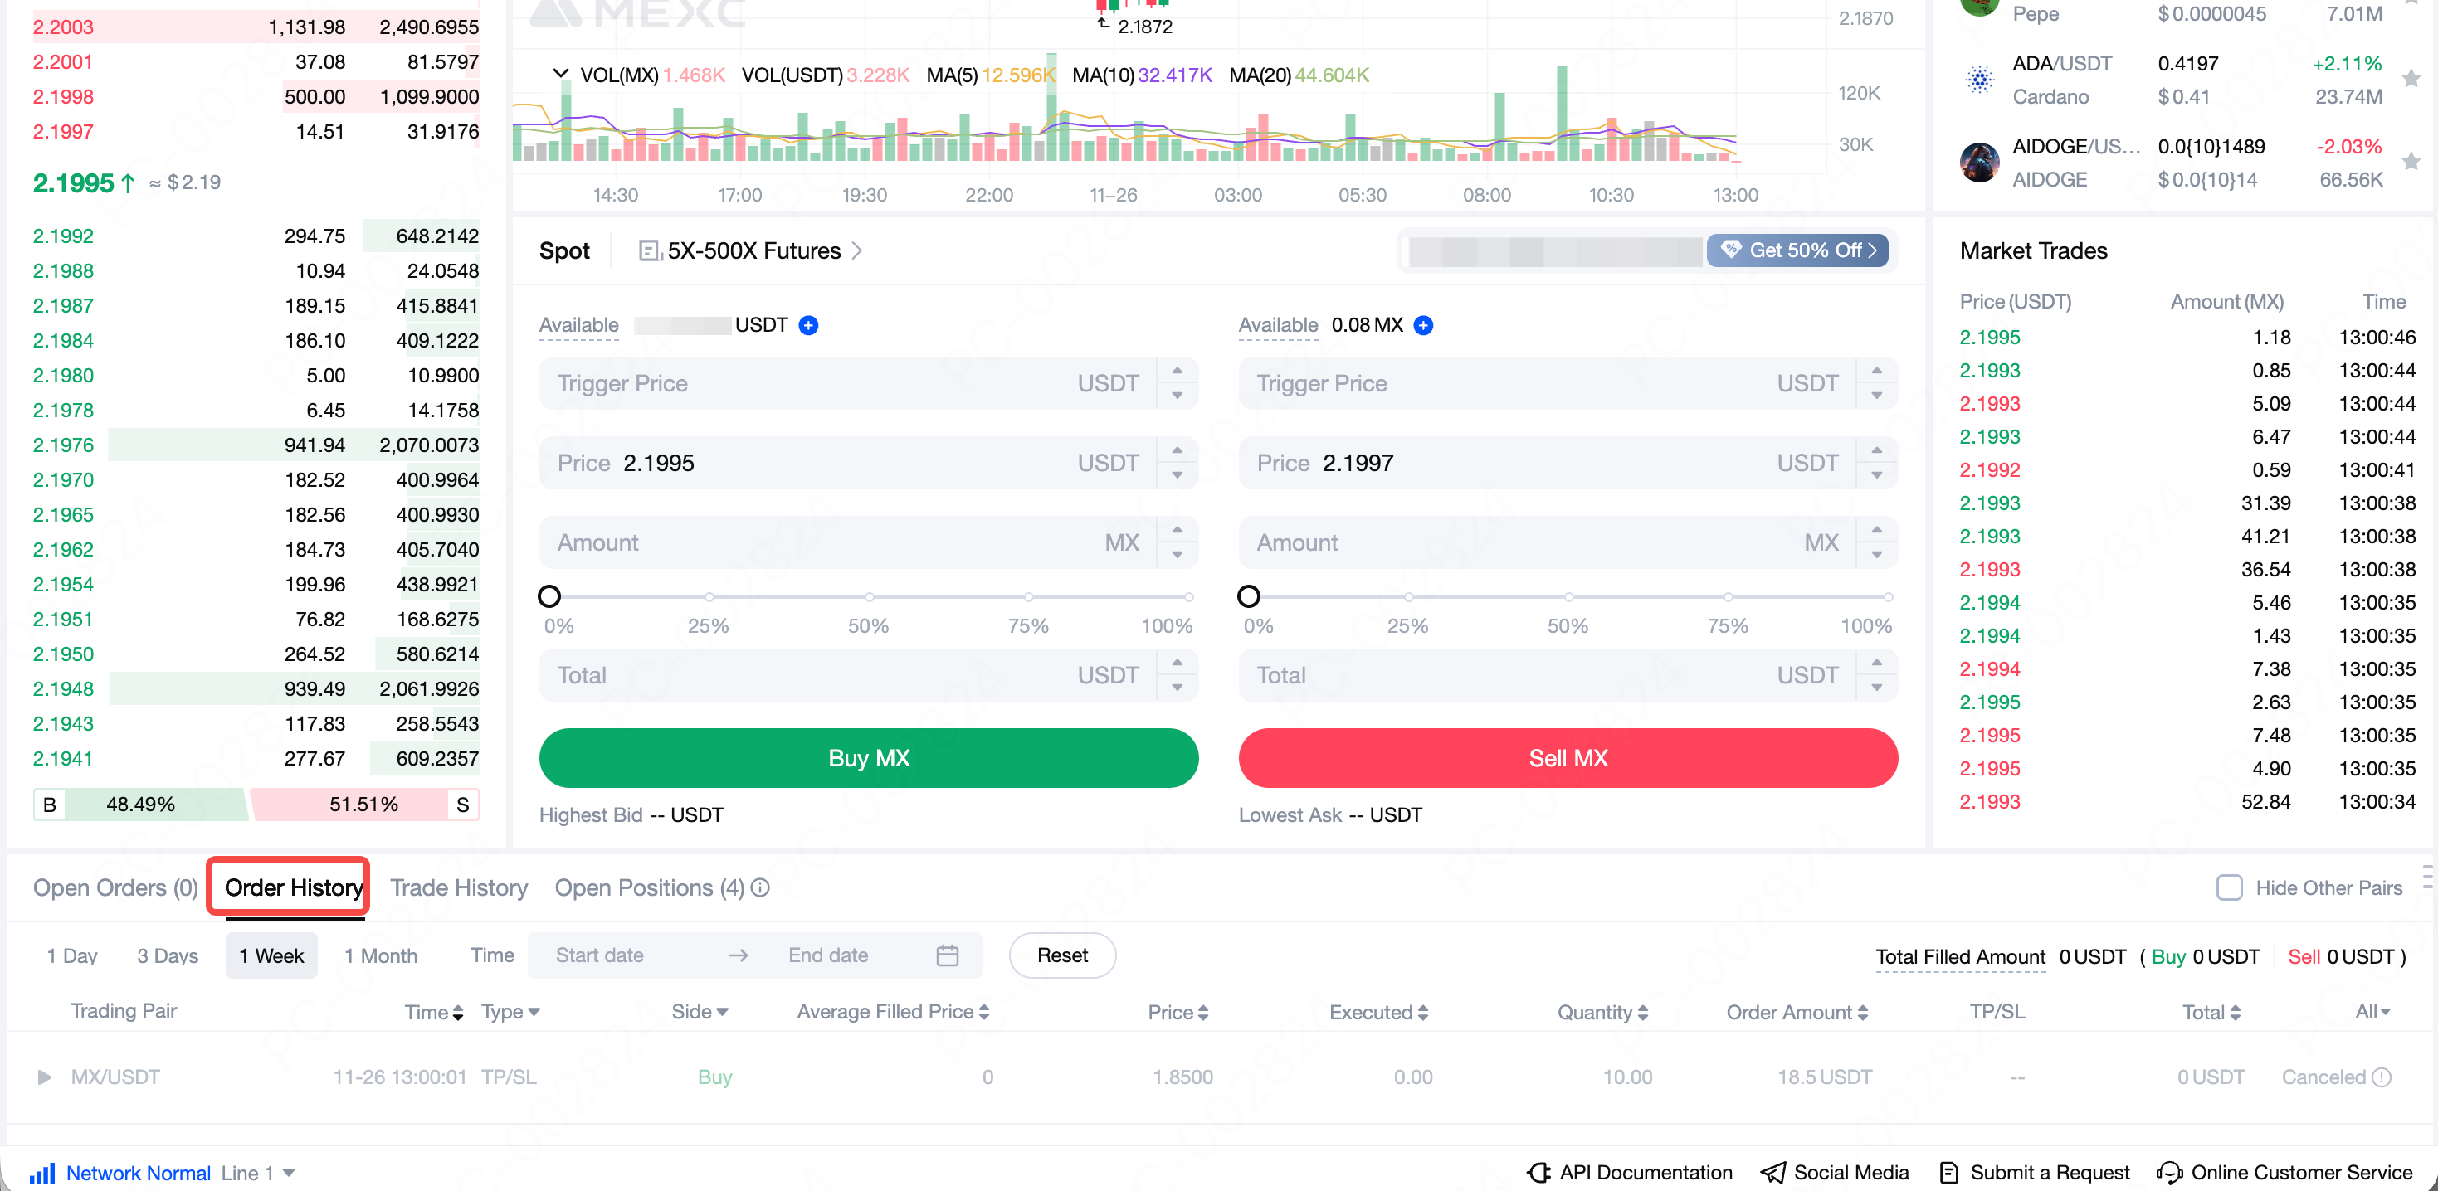Click the plus icon next to 0.08 MX
This screenshot has width=2438, height=1191.
[x=1422, y=325]
